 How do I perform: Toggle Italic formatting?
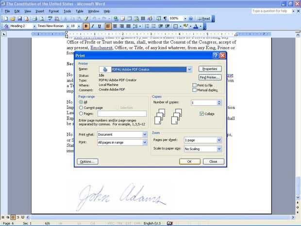point(93,26)
